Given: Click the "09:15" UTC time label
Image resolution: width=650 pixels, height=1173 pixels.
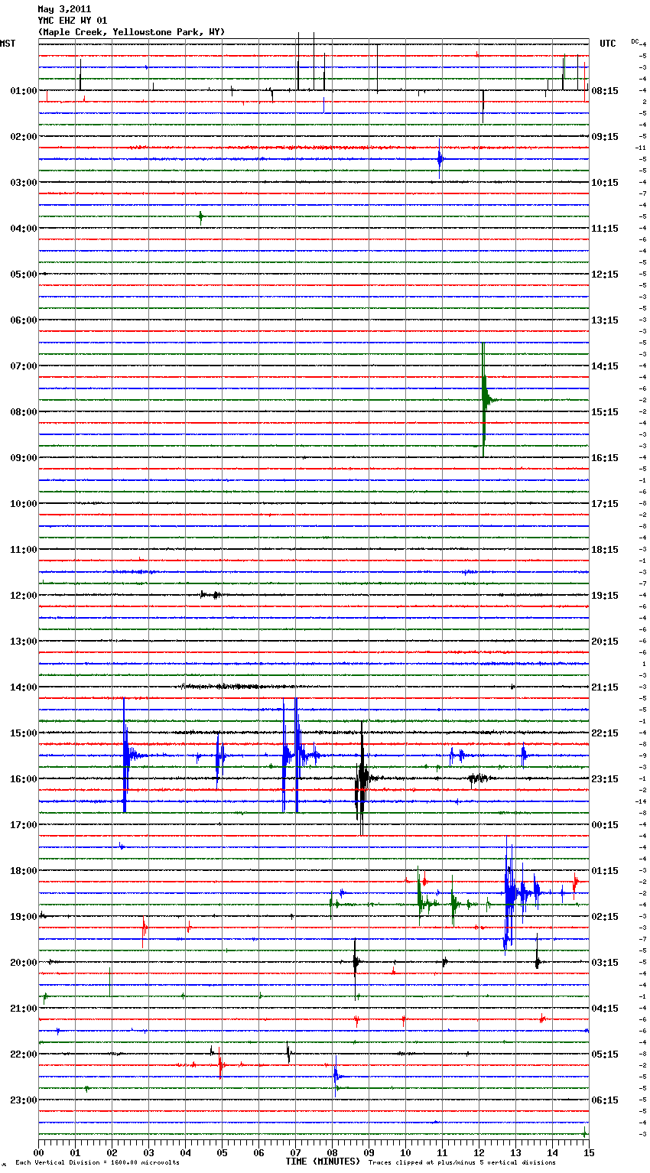Looking at the screenshot, I should pyautogui.click(x=605, y=137).
